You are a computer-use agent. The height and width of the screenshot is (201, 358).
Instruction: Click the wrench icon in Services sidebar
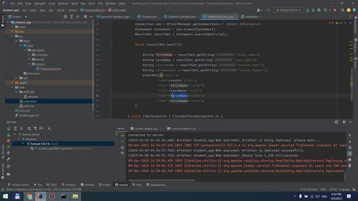tap(8, 159)
